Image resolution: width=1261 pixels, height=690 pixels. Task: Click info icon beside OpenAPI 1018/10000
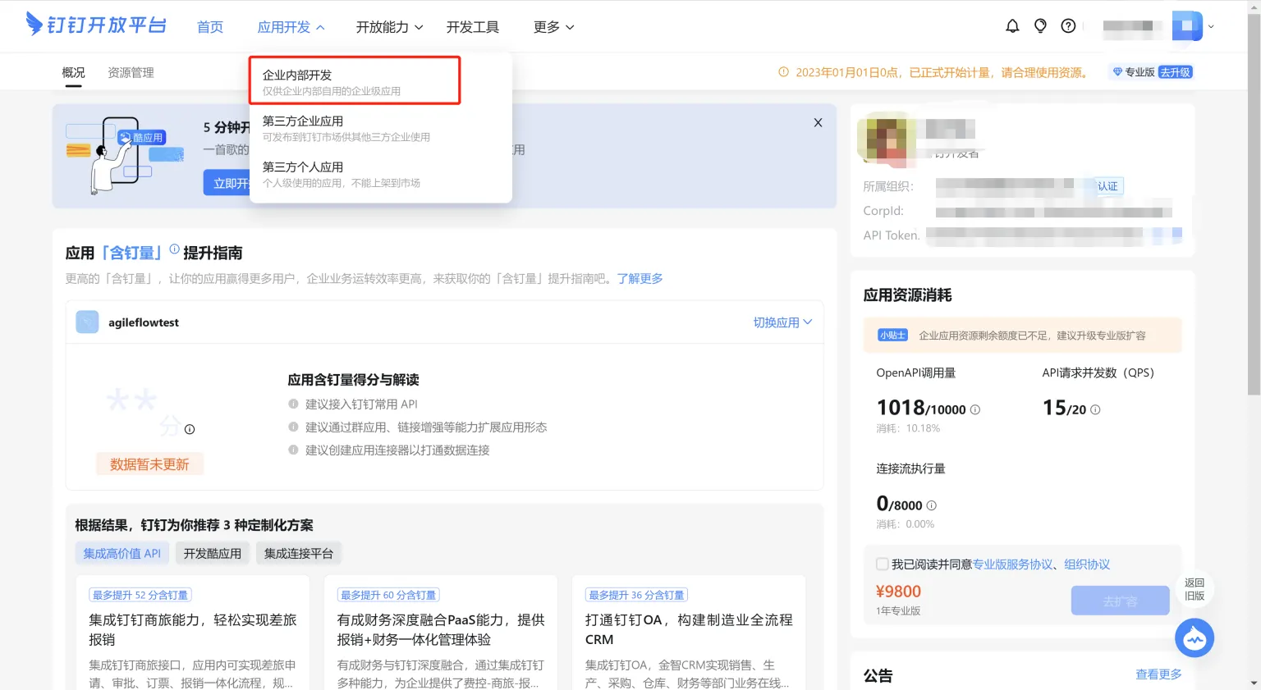point(975,409)
